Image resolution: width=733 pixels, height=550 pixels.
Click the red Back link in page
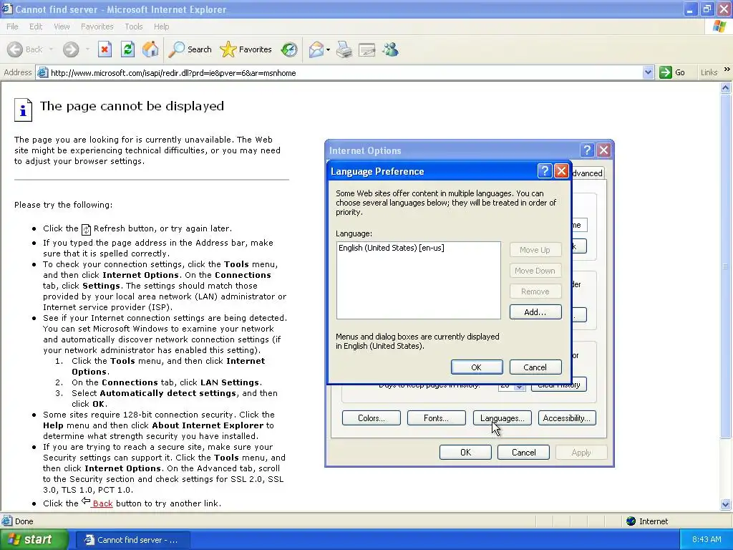pyautogui.click(x=102, y=503)
